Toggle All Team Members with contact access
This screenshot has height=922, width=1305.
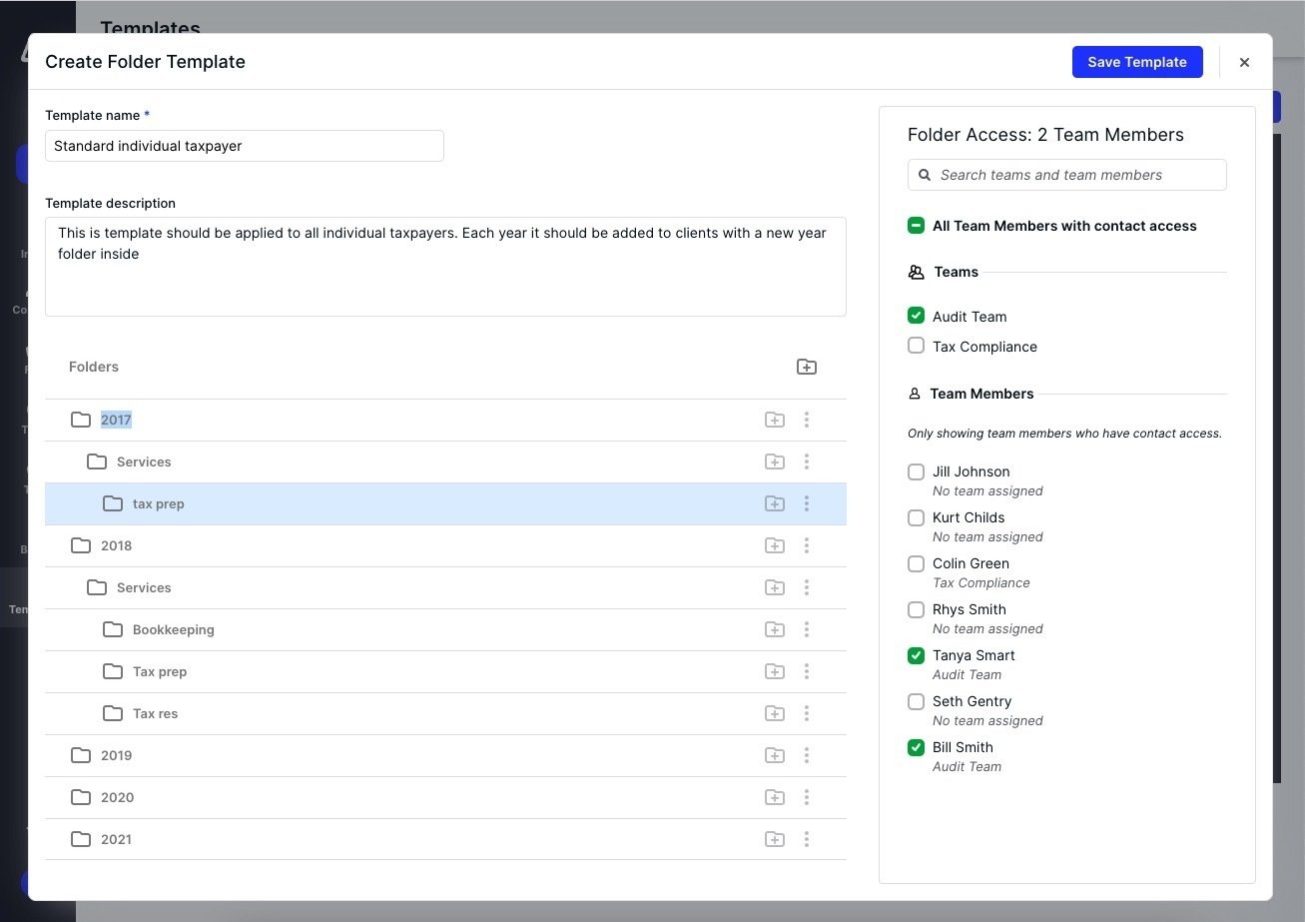tap(916, 226)
